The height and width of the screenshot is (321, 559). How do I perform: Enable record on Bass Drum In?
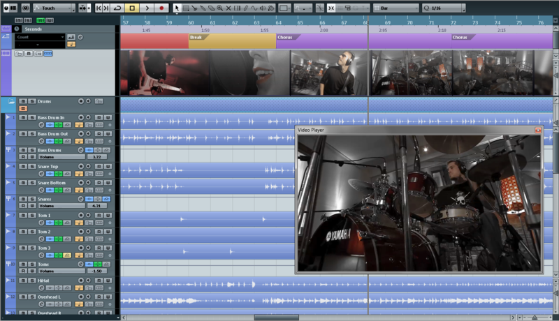click(81, 117)
